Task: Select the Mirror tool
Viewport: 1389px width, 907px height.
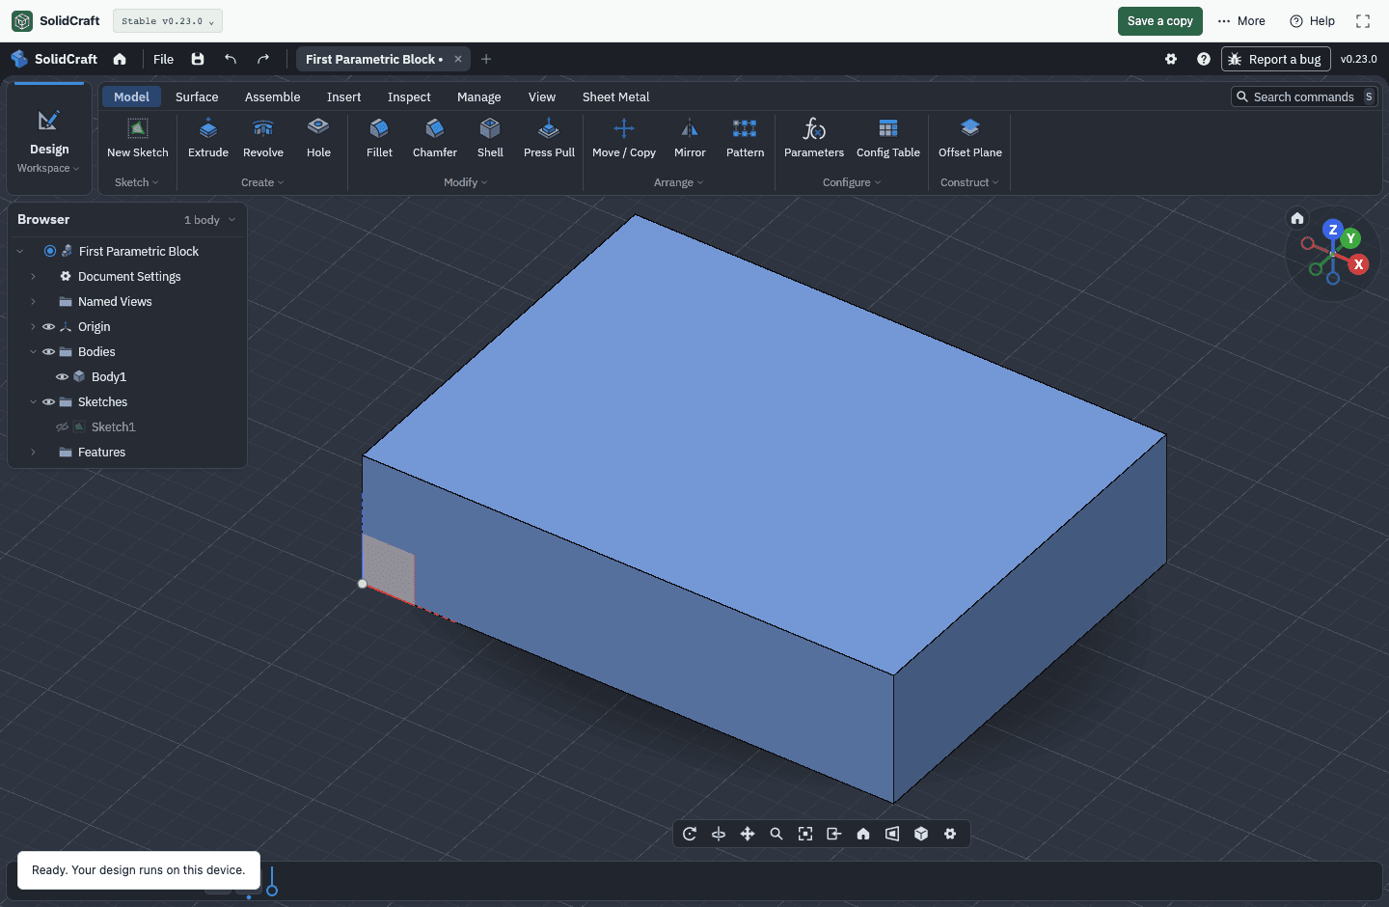Action: click(x=690, y=138)
